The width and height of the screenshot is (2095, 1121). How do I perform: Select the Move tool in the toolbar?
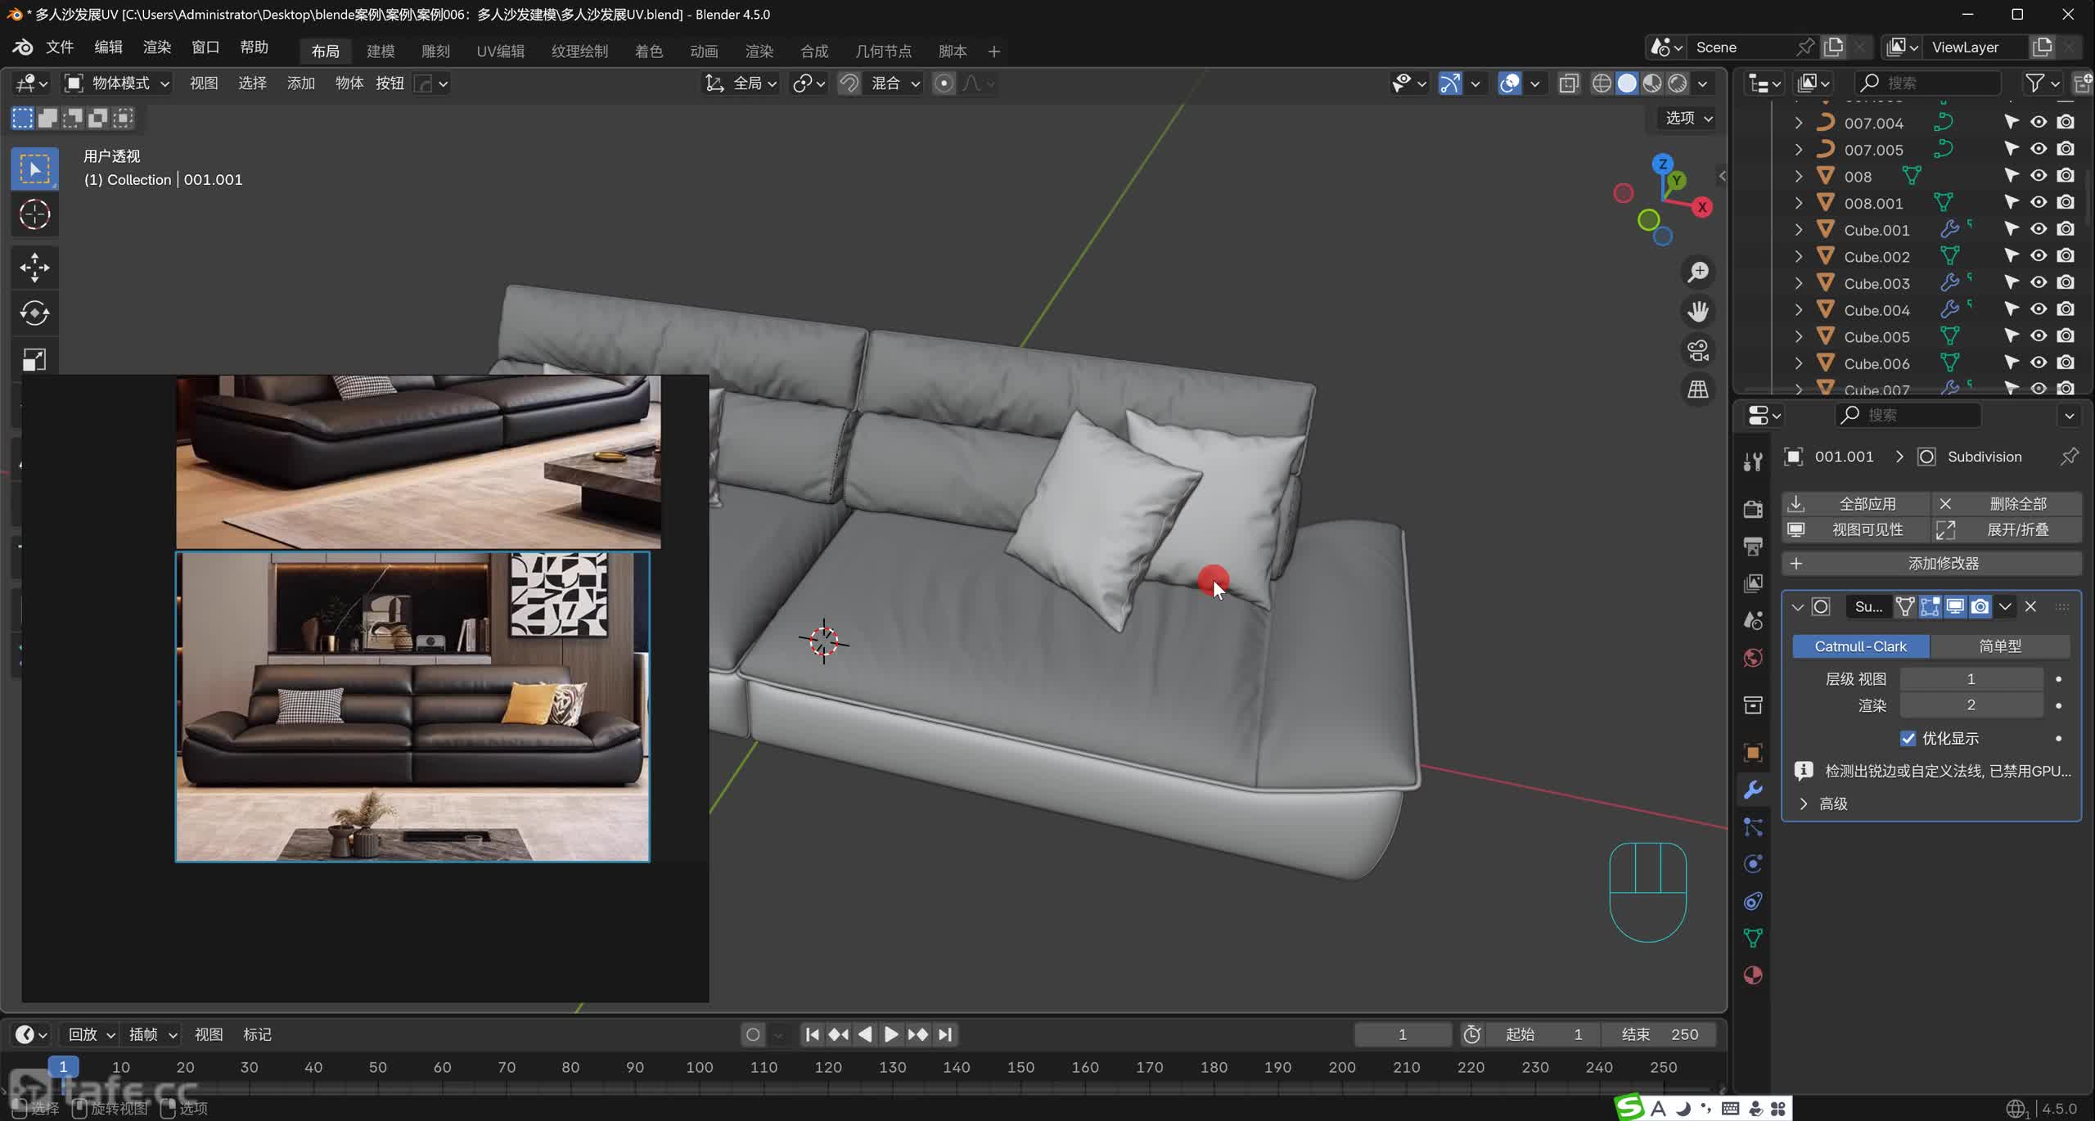click(34, 268)
